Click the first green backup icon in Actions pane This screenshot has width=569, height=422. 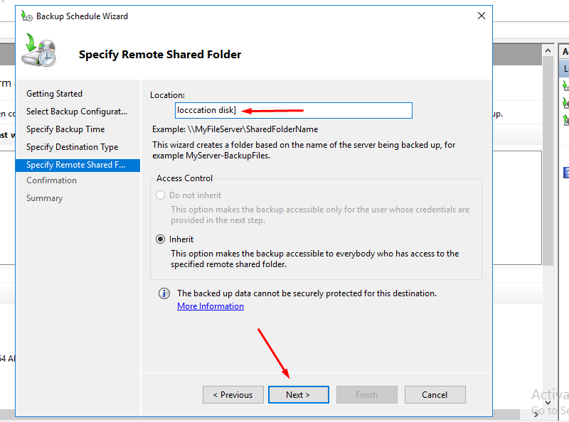tap(565, 86)
